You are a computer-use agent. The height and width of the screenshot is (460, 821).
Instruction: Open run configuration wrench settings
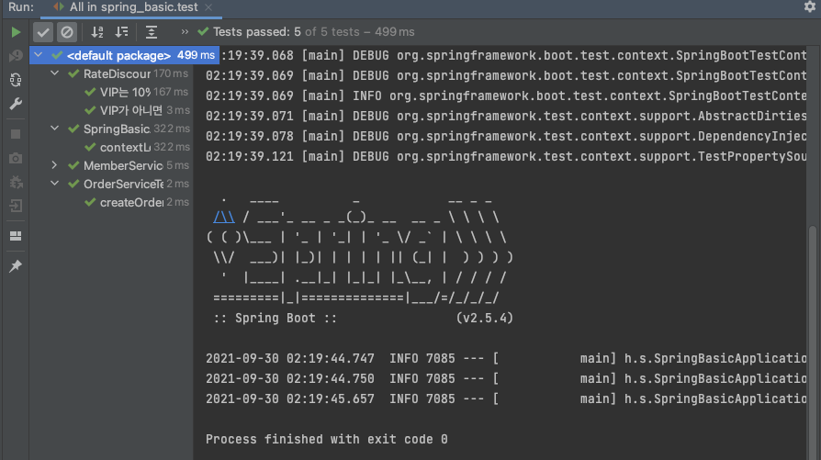[x=16, y=104]
